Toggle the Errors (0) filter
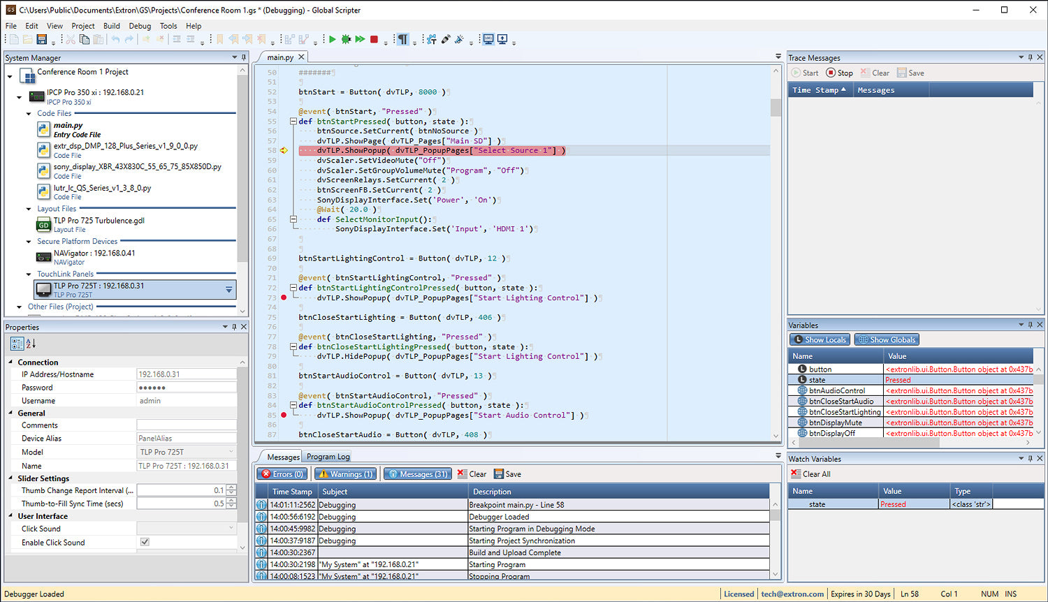Screen dimensions: 1048x602 tap(283, 473)
